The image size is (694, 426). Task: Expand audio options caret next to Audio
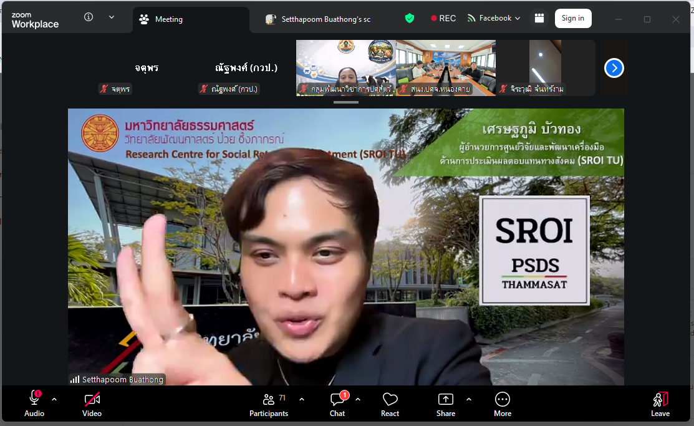tap(54, 399)
